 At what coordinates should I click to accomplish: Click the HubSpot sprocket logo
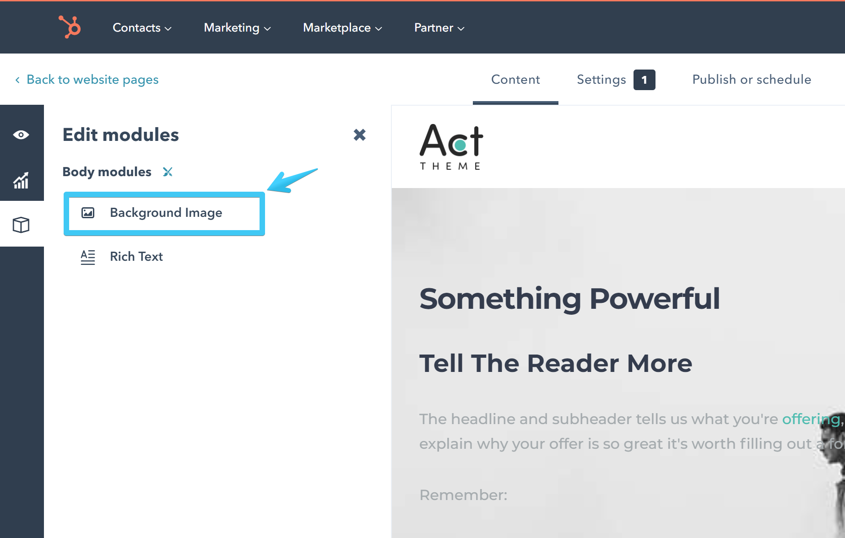[69, 27]
